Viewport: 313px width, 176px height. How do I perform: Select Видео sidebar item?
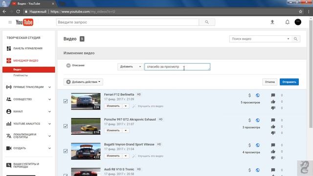(29, 69)
